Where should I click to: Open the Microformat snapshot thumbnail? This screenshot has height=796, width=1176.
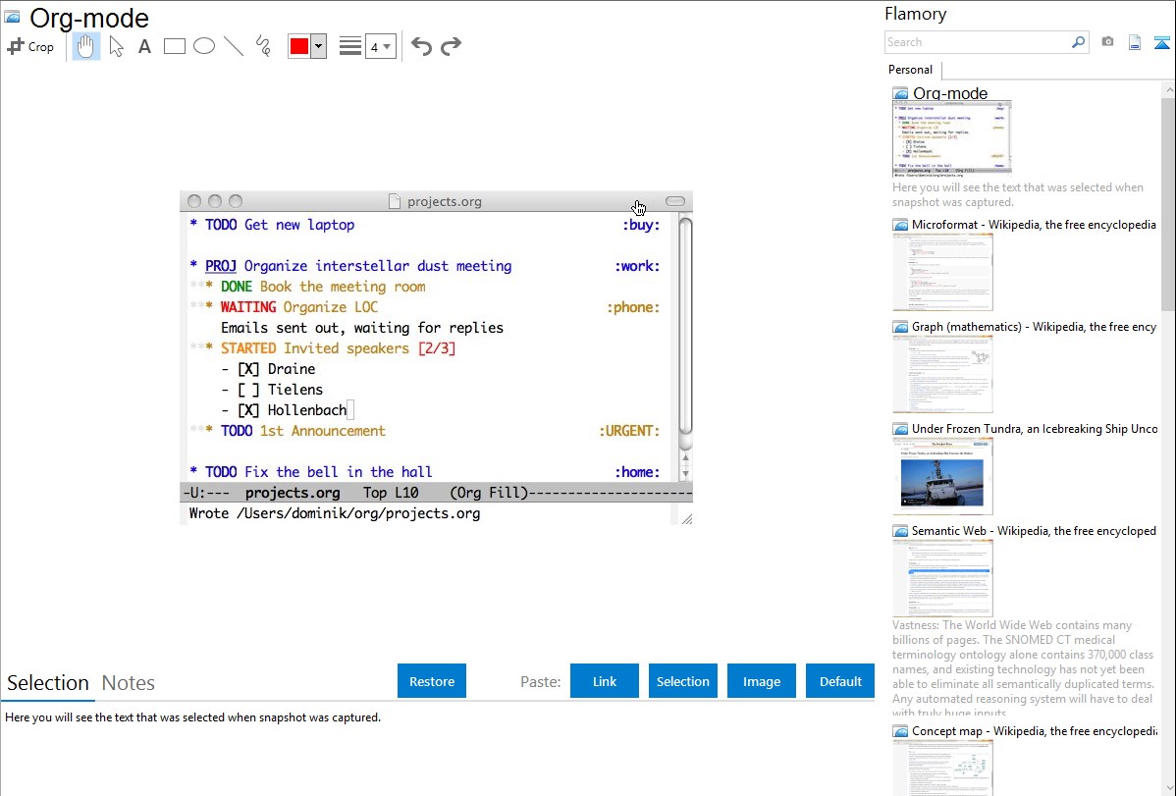click(x=942, y=272)
